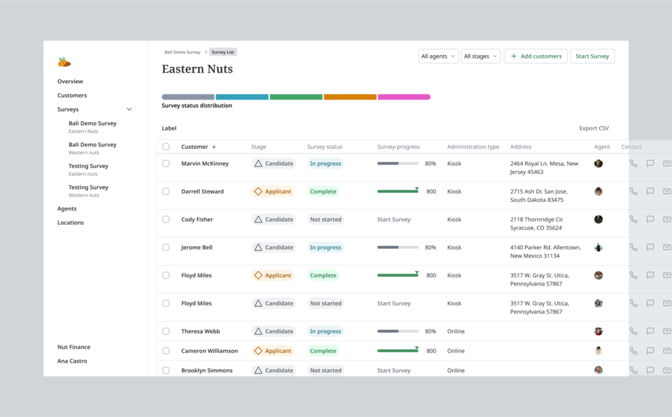
Task: Click agent avatar in Jerome Bell's row
Action: pyautogui.click(x=598, y=248)
